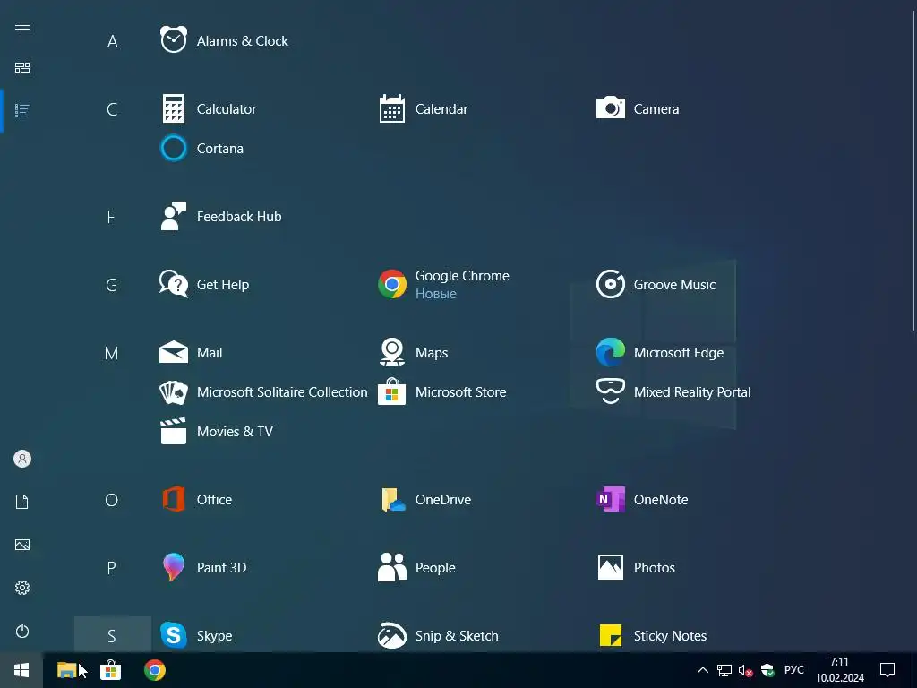
Task: Launch the Office app
Action: [x=196, y=500]
